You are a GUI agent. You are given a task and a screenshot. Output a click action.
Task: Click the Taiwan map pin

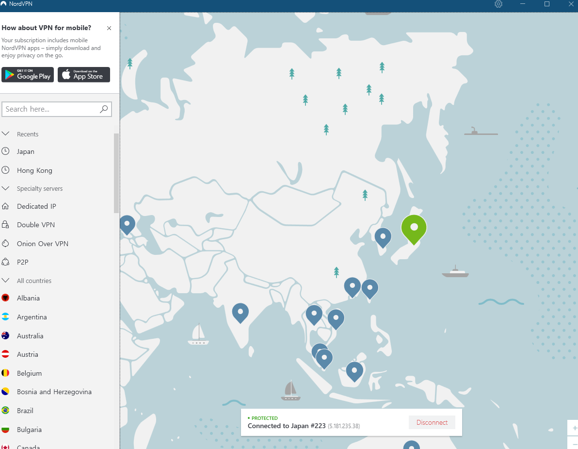[x=369, y=289]
